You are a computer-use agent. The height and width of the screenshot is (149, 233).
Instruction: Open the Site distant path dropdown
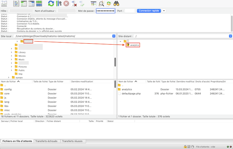tap(230, 36)
